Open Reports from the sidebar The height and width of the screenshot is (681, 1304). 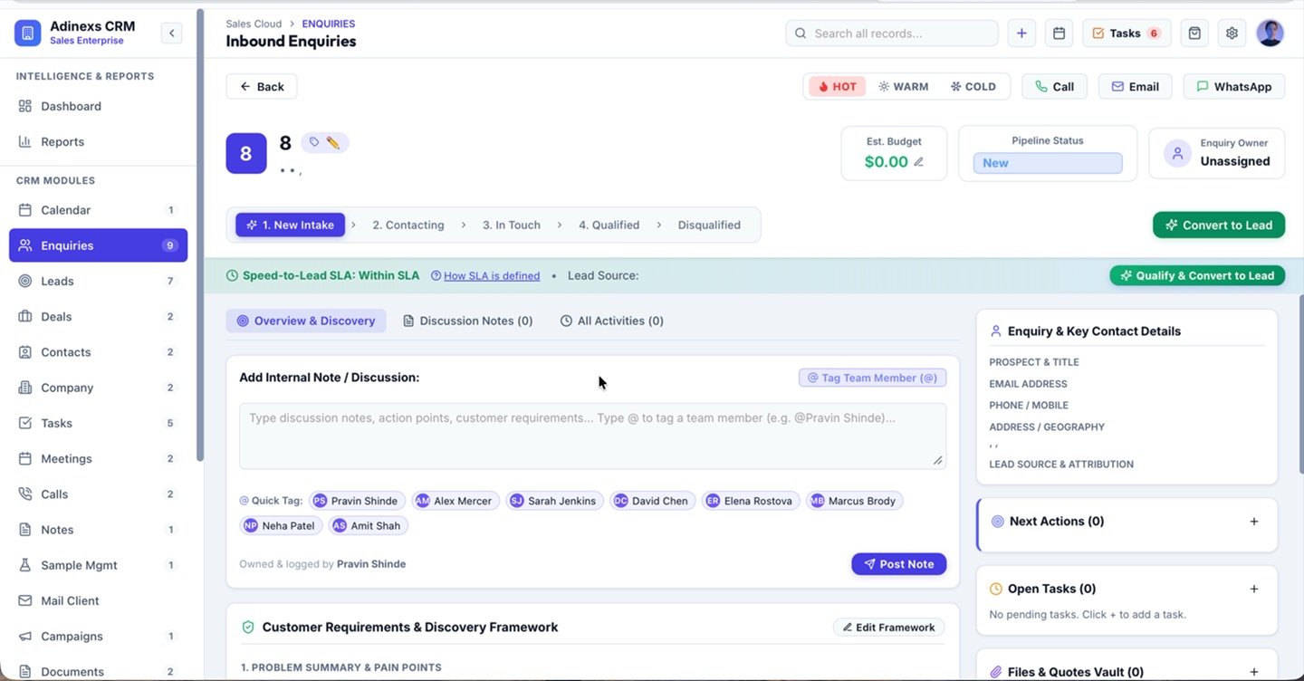(98, 141)
